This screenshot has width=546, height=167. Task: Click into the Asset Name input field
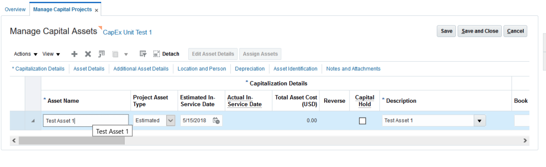click(x=86, y=121)
